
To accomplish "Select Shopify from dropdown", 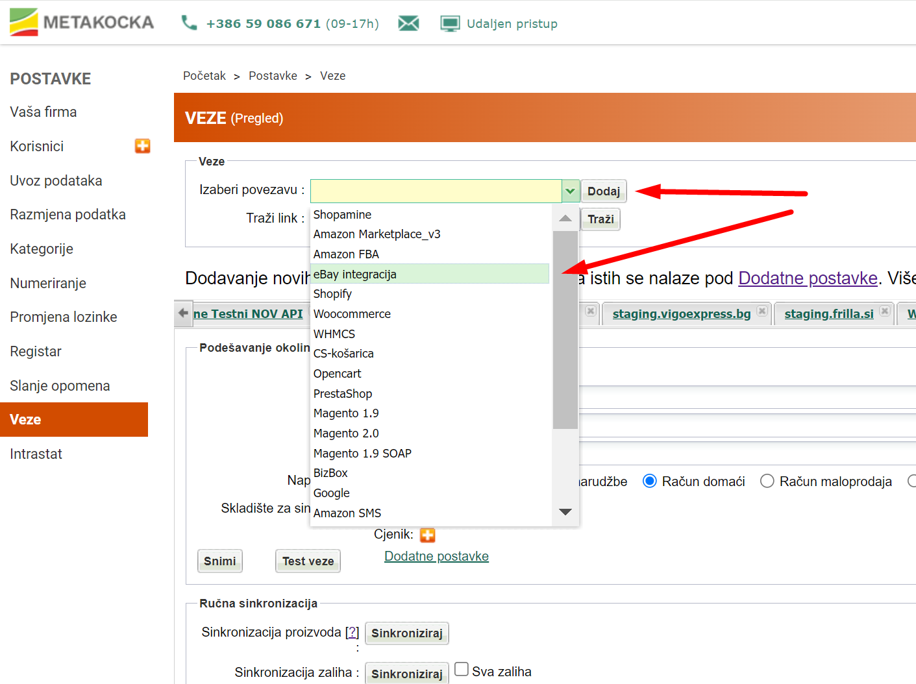I will [431, 294].
